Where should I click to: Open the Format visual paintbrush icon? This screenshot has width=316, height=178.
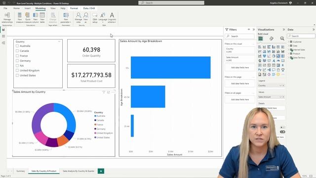[272, 39]
